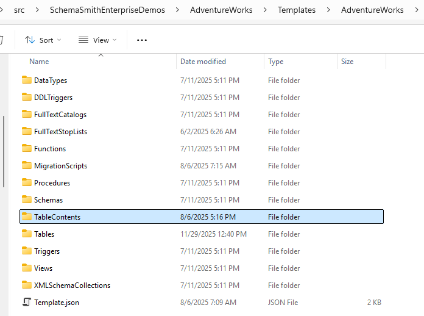
Task: Select the DataTypes folder name
Action: point(51,81)
